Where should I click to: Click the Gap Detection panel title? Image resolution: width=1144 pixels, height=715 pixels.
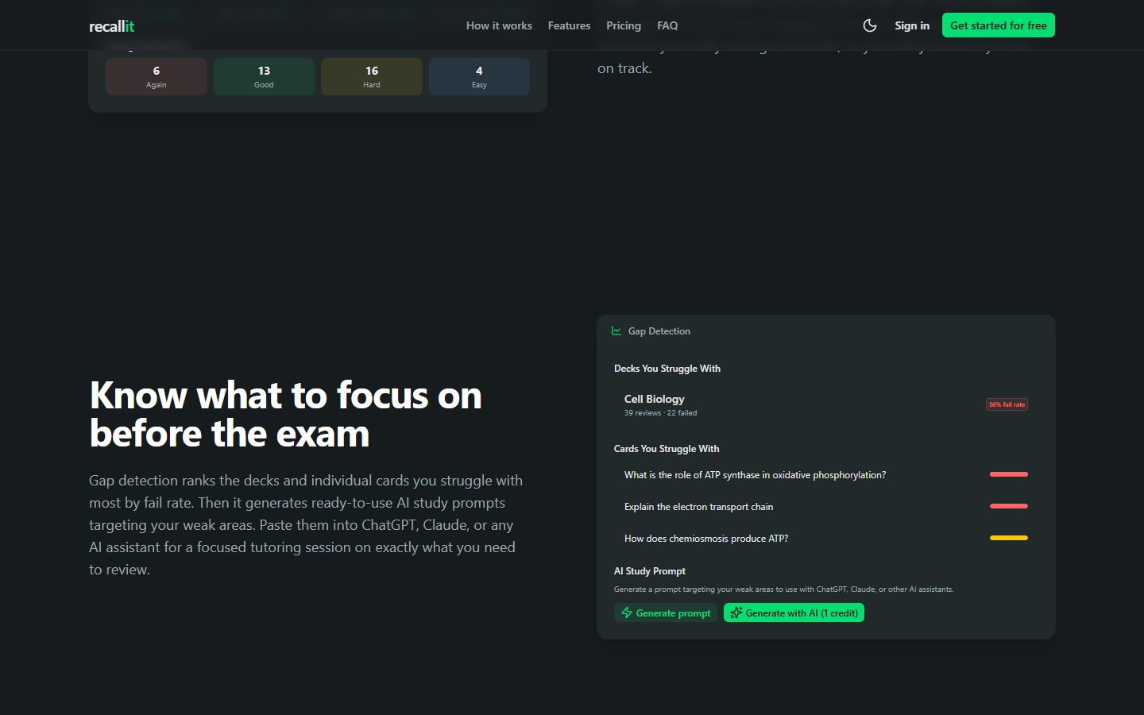click(659, 331)
